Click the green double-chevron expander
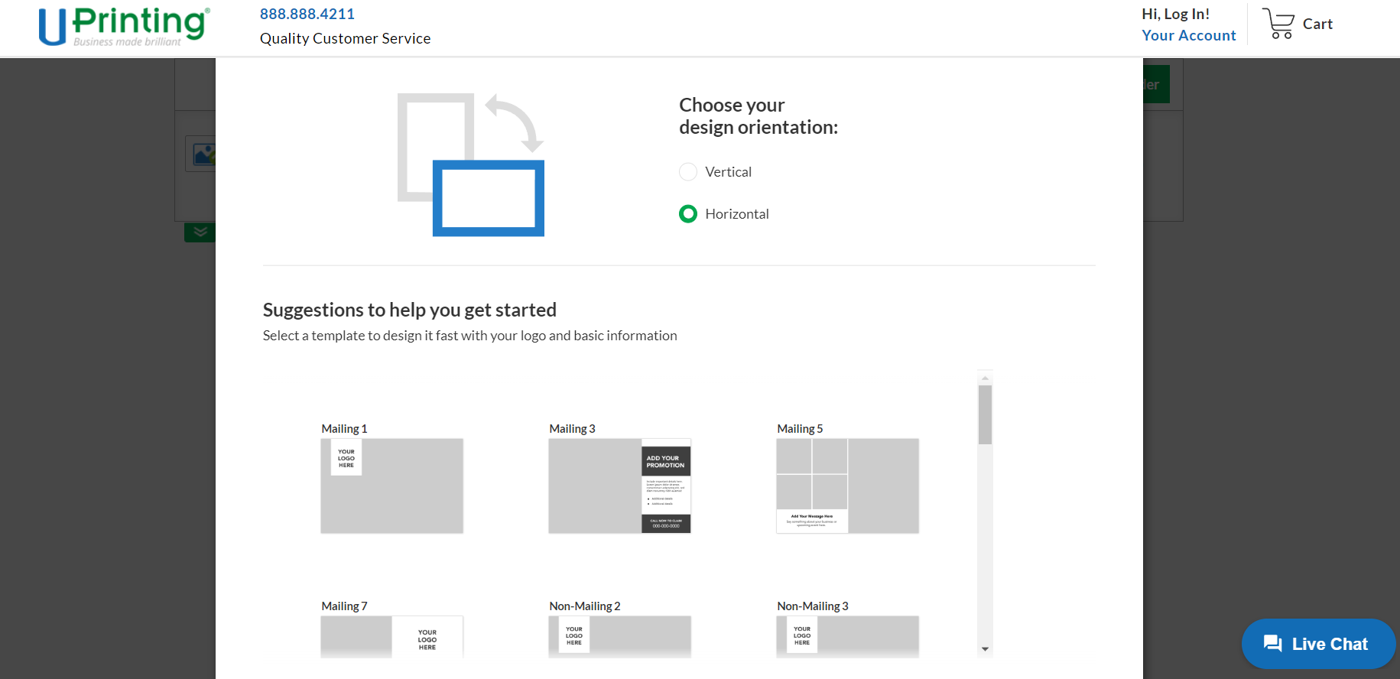 pos(200,232)
